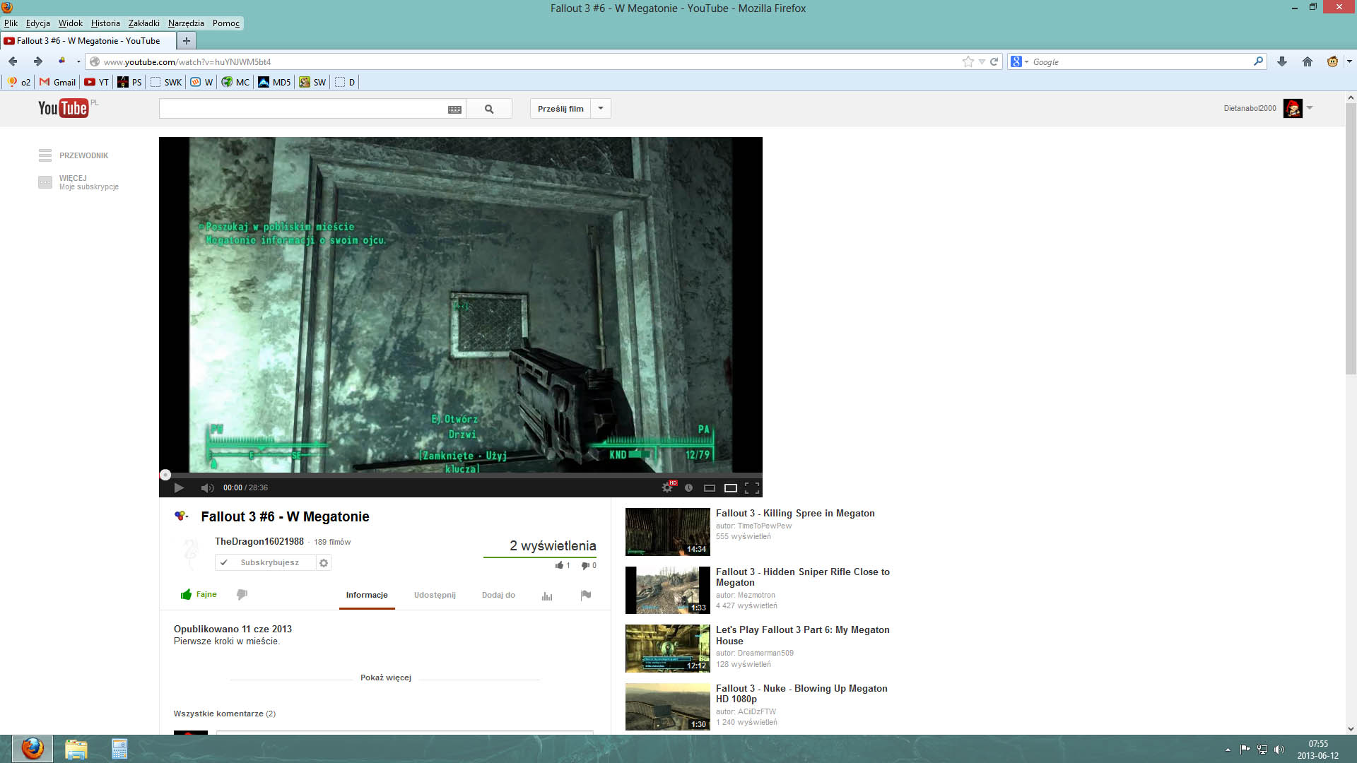Open the SW bookmark
The image size is (1357, 763).
[x=312, y=82]
